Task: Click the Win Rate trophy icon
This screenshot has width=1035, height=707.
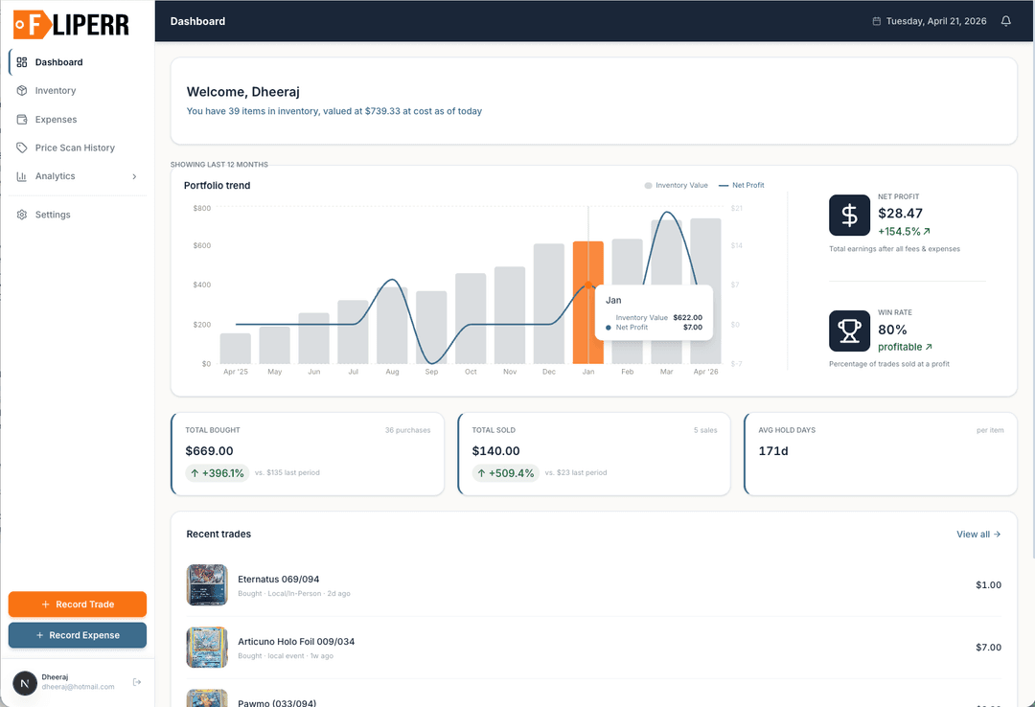Action: coord(849,331)
